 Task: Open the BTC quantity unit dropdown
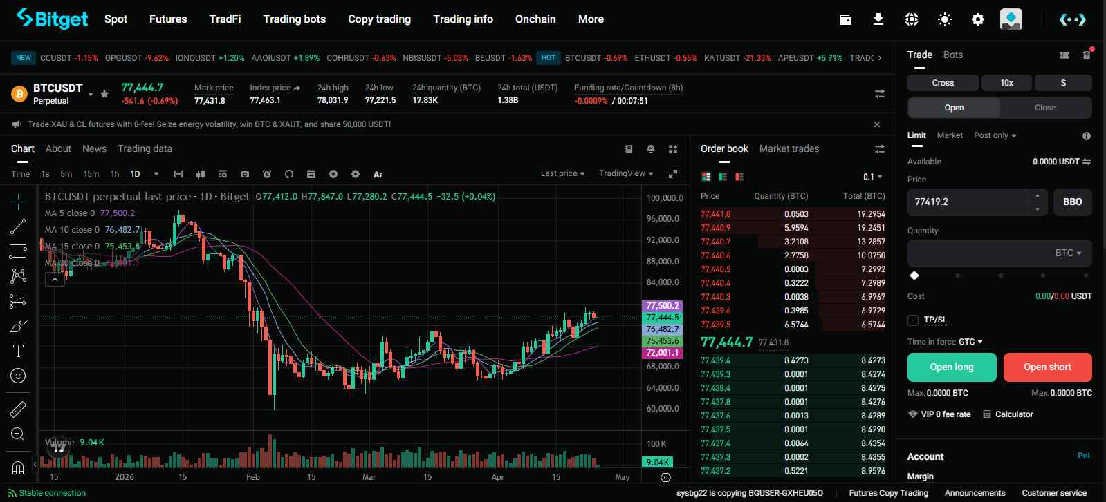[1069, 253]
